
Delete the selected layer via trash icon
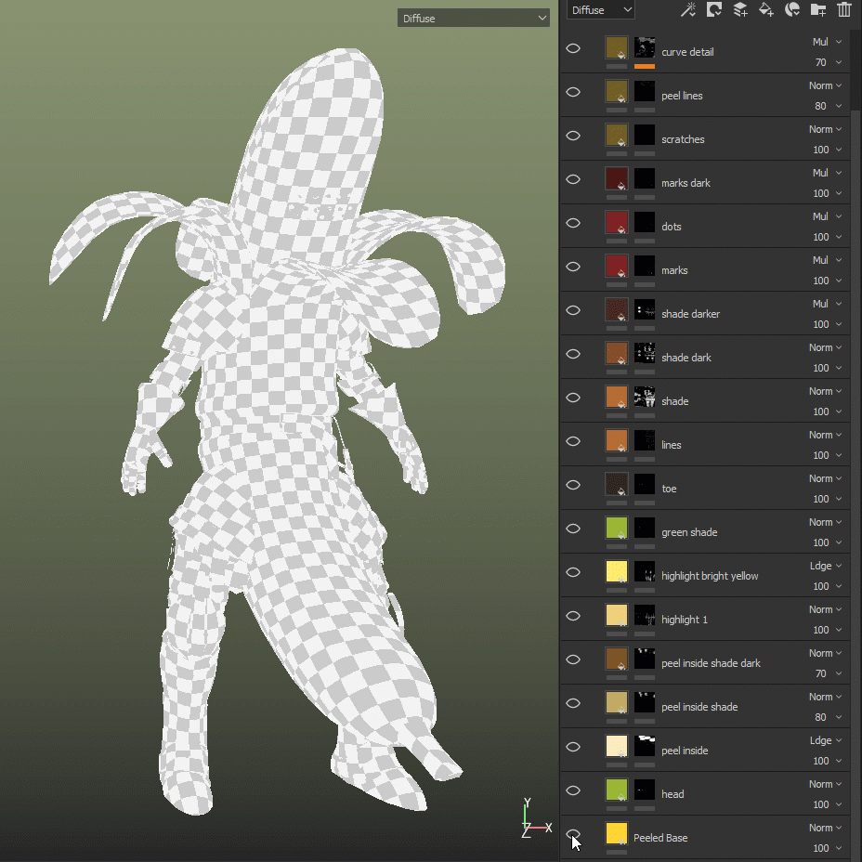(x=844, y=10)
